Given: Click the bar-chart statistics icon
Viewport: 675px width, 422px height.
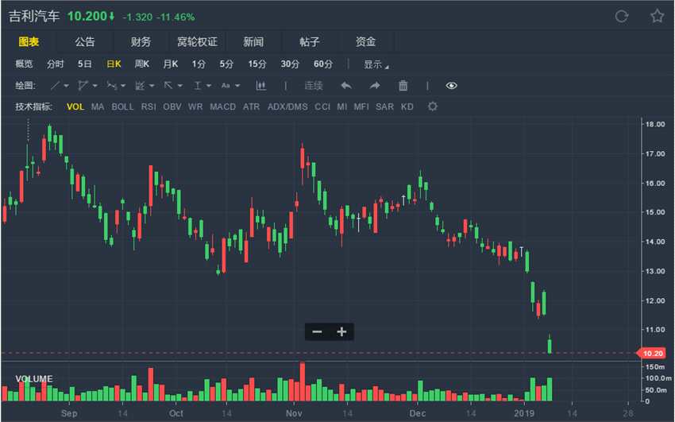Looking at the screenshot, I should tap(260, 86).
